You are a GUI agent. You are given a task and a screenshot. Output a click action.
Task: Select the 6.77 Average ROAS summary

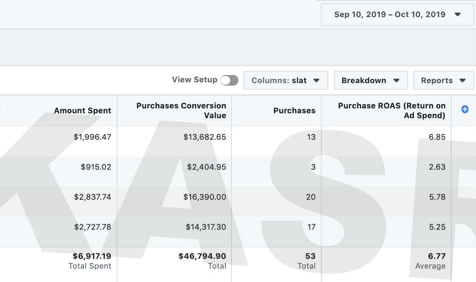[436, 256]
